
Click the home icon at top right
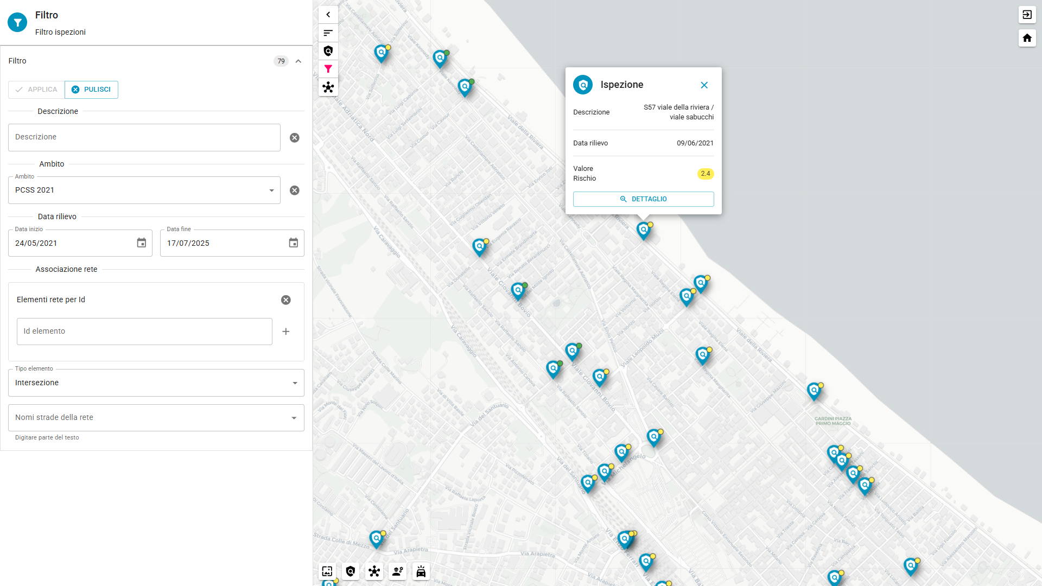pos(1027,38)
